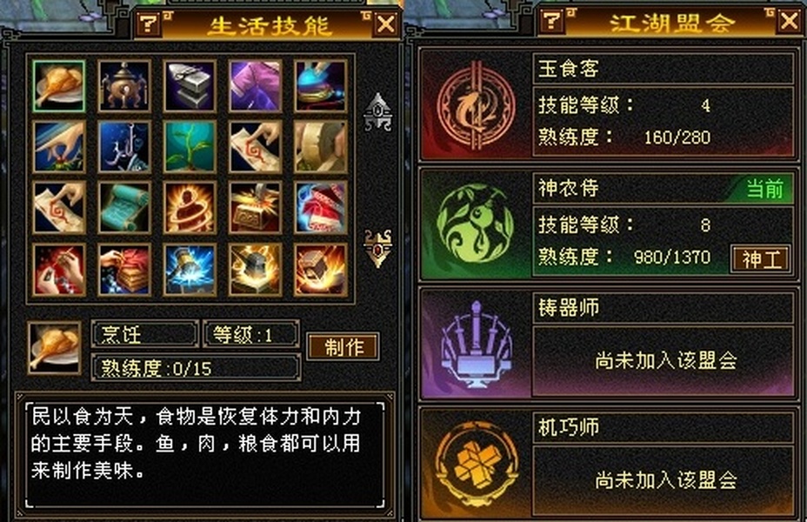This screenshot has width=807, height=522.
Task: Select the glowing blue hammer skill icon
Action: [190, 270]
